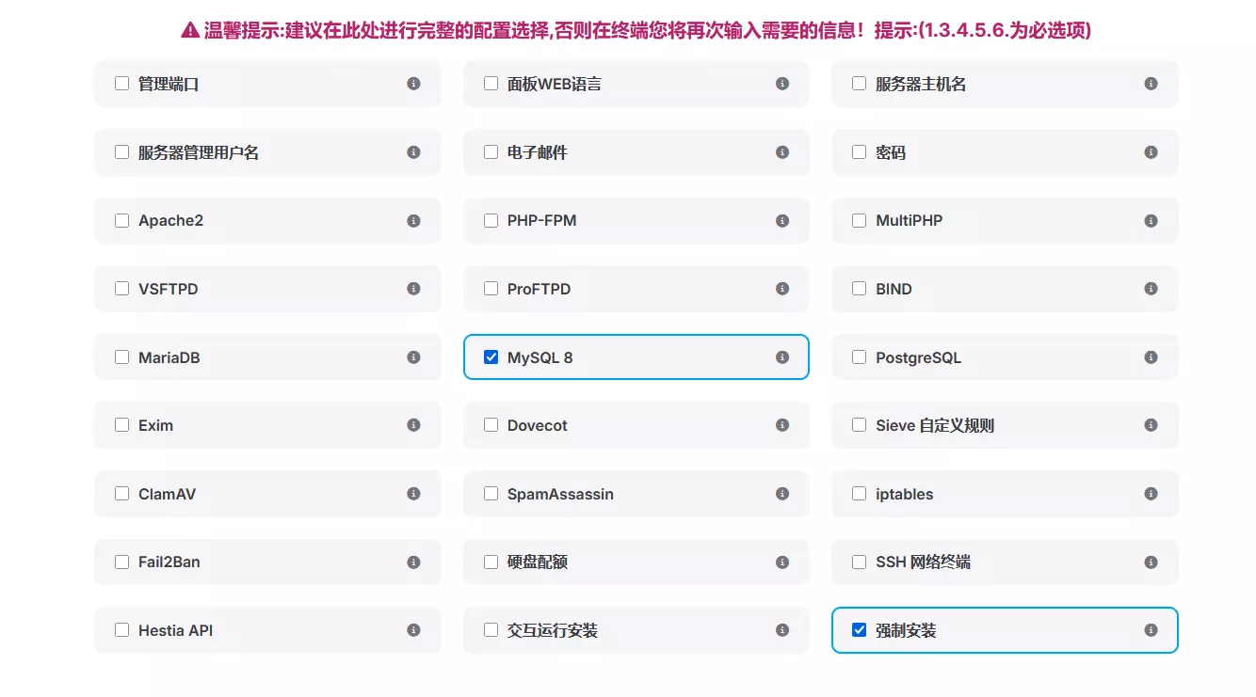
Task: Open info tooltip for Fail2Ban
Action: coord(413,562)
